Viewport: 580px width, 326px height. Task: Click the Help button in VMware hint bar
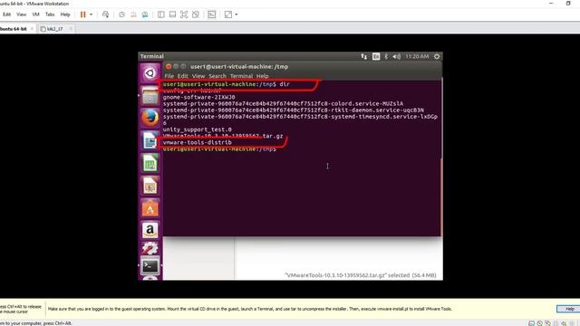569,309
